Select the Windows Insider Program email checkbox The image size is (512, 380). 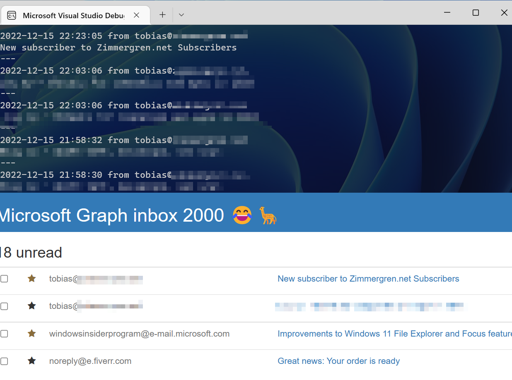tap(4, 334)
